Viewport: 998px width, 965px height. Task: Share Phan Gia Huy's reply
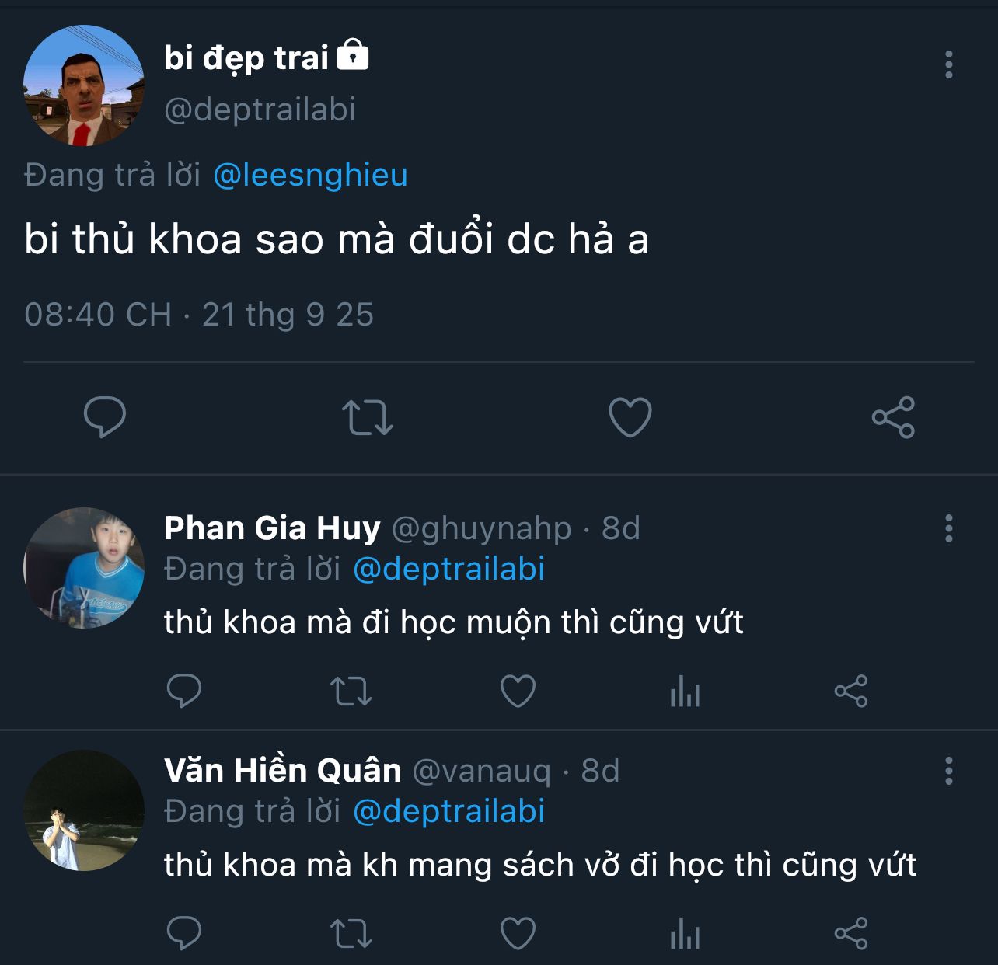pyautogui.click(x=851, y=691)
